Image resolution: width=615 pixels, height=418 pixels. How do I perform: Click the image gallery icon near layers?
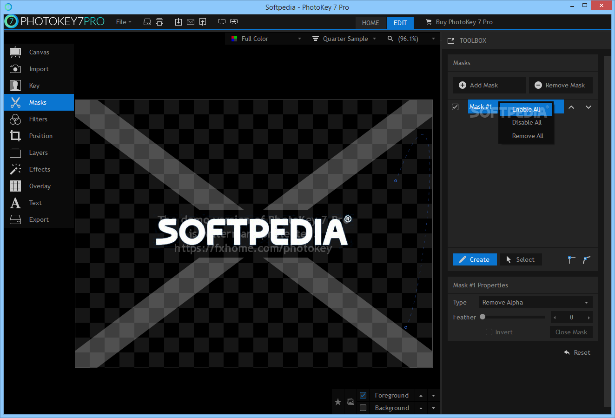tap(350, 402)
